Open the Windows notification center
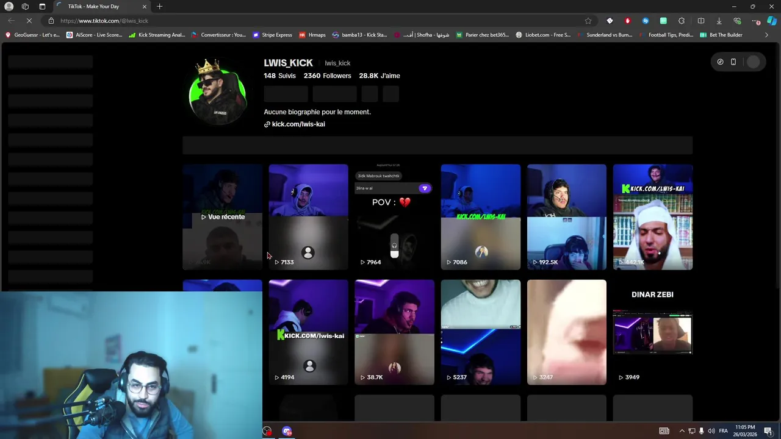The height and width of the screenshot is (439, 781). click(768, 431)
